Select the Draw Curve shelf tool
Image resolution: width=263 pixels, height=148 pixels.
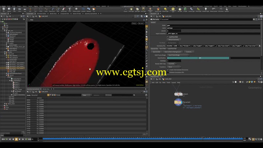tap(52, 10)
